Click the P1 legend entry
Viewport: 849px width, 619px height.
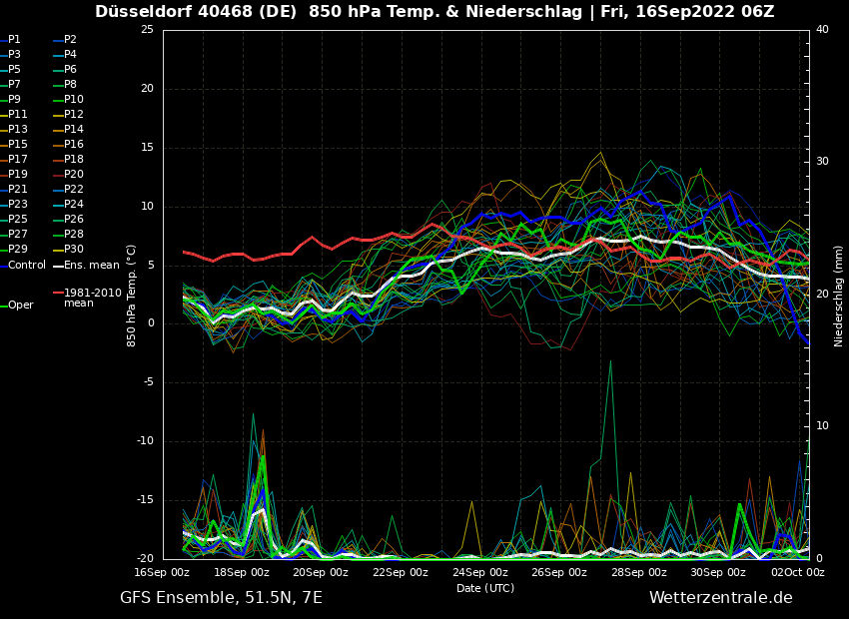[x=14, y=40]
